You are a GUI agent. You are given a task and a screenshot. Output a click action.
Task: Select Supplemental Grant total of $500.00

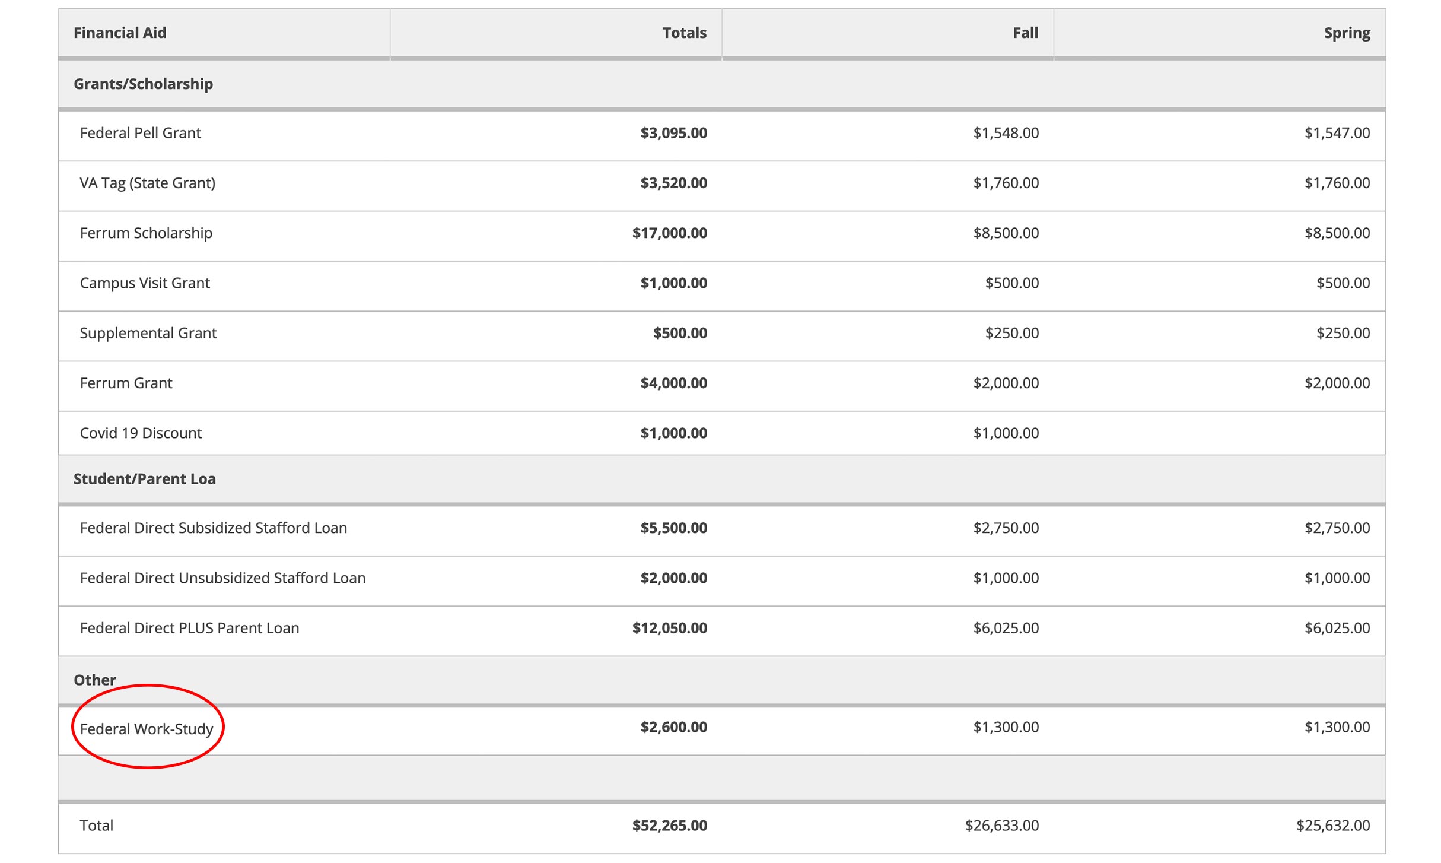[x=680, y=333]
